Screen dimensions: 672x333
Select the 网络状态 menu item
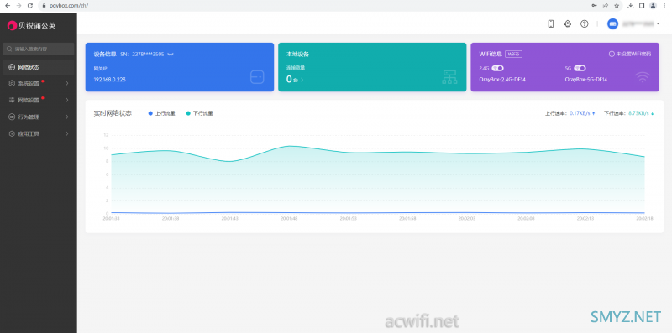click(39, 67)
